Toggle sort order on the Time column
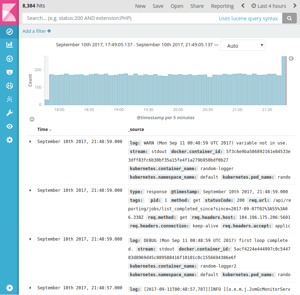 44,129
